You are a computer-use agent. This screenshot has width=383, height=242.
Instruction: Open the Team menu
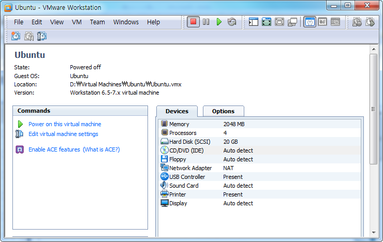pyautogui.click(x=97, y=22)
